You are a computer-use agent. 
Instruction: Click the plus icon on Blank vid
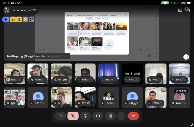coord(109,44)
